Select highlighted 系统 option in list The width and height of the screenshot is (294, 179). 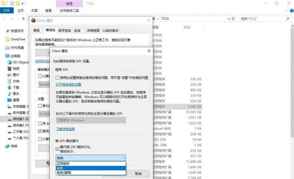[x=91, y=168]
